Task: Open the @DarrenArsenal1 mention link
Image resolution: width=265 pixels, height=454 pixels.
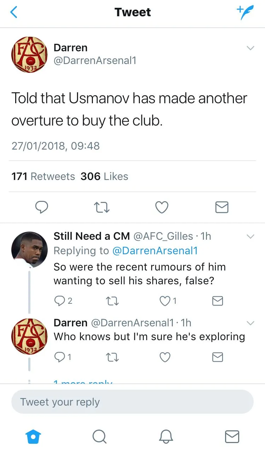Action: pos(155,251)
